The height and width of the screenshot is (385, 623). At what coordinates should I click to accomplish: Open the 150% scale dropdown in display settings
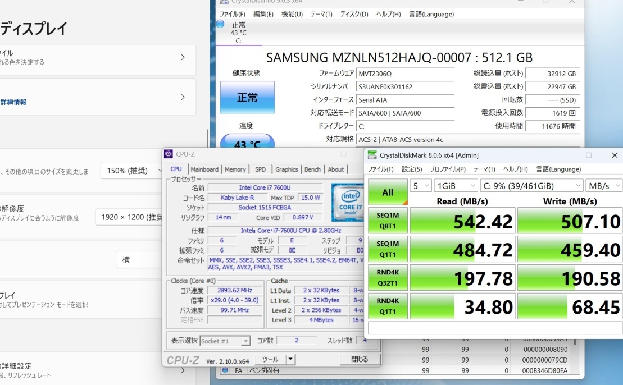click(131, 171)
